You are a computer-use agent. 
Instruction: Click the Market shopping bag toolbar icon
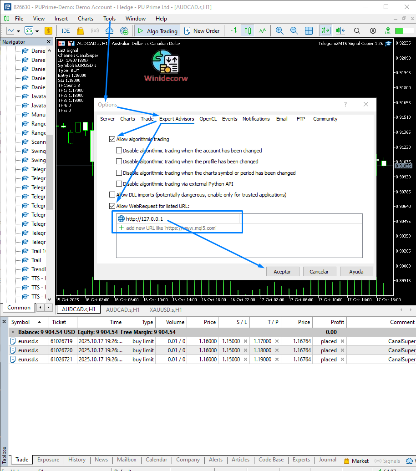tap(81, 31)
